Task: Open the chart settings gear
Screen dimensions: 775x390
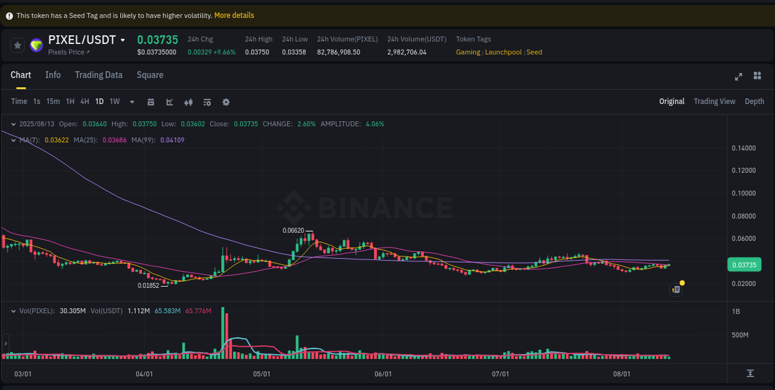Action: [x=226, y=102]
